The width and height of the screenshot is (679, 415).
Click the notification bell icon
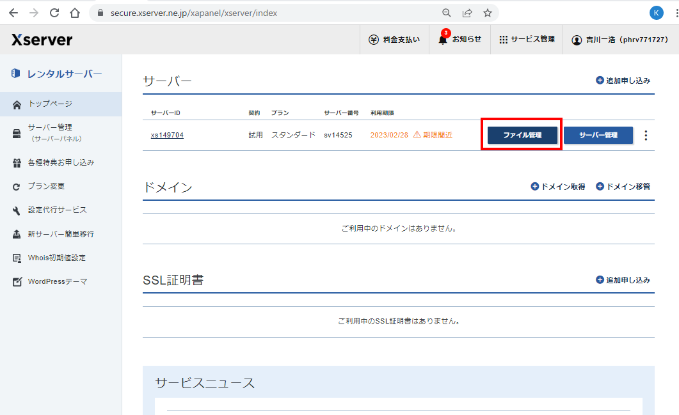pyautogui.click(x=442, y=40)
